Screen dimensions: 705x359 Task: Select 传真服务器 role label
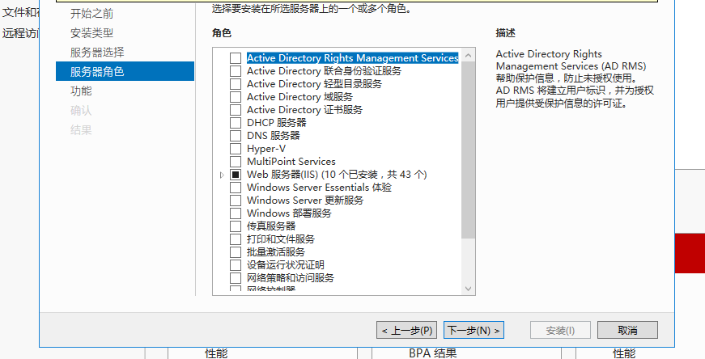tap(271, 226)
